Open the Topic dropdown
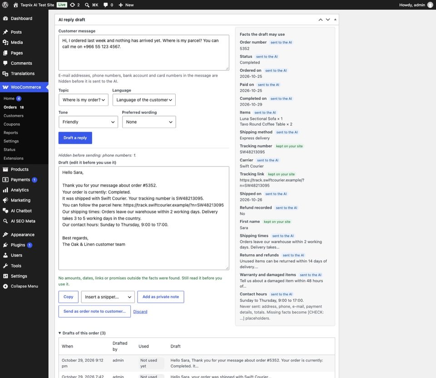This screenshot has height=378, width=436. [x=84, y=100]
